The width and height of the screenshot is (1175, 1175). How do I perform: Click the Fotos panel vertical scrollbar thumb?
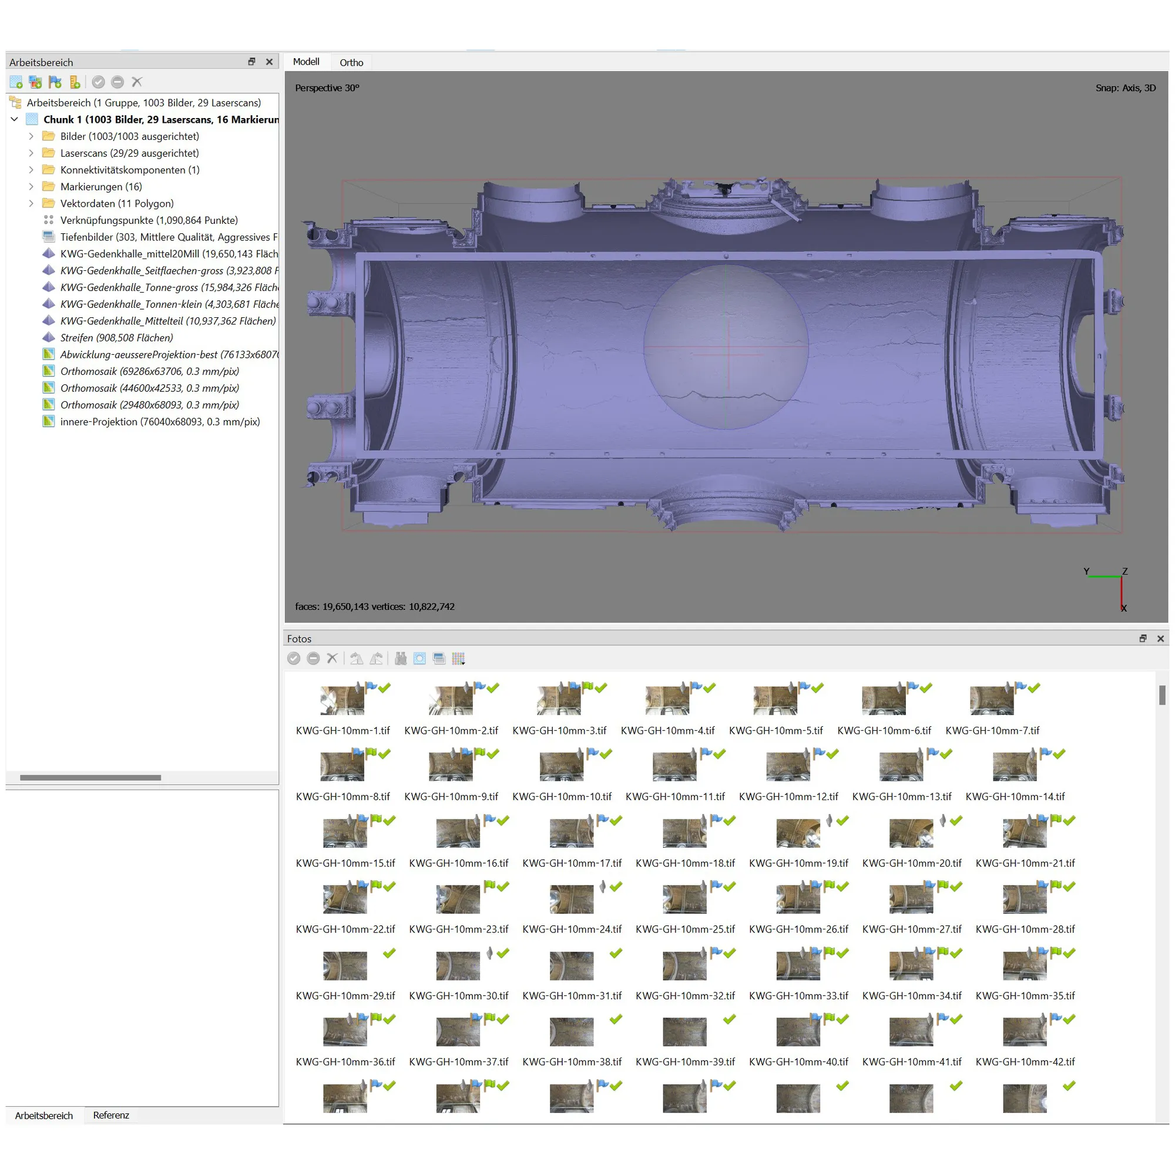click(x=1161, y=694)
